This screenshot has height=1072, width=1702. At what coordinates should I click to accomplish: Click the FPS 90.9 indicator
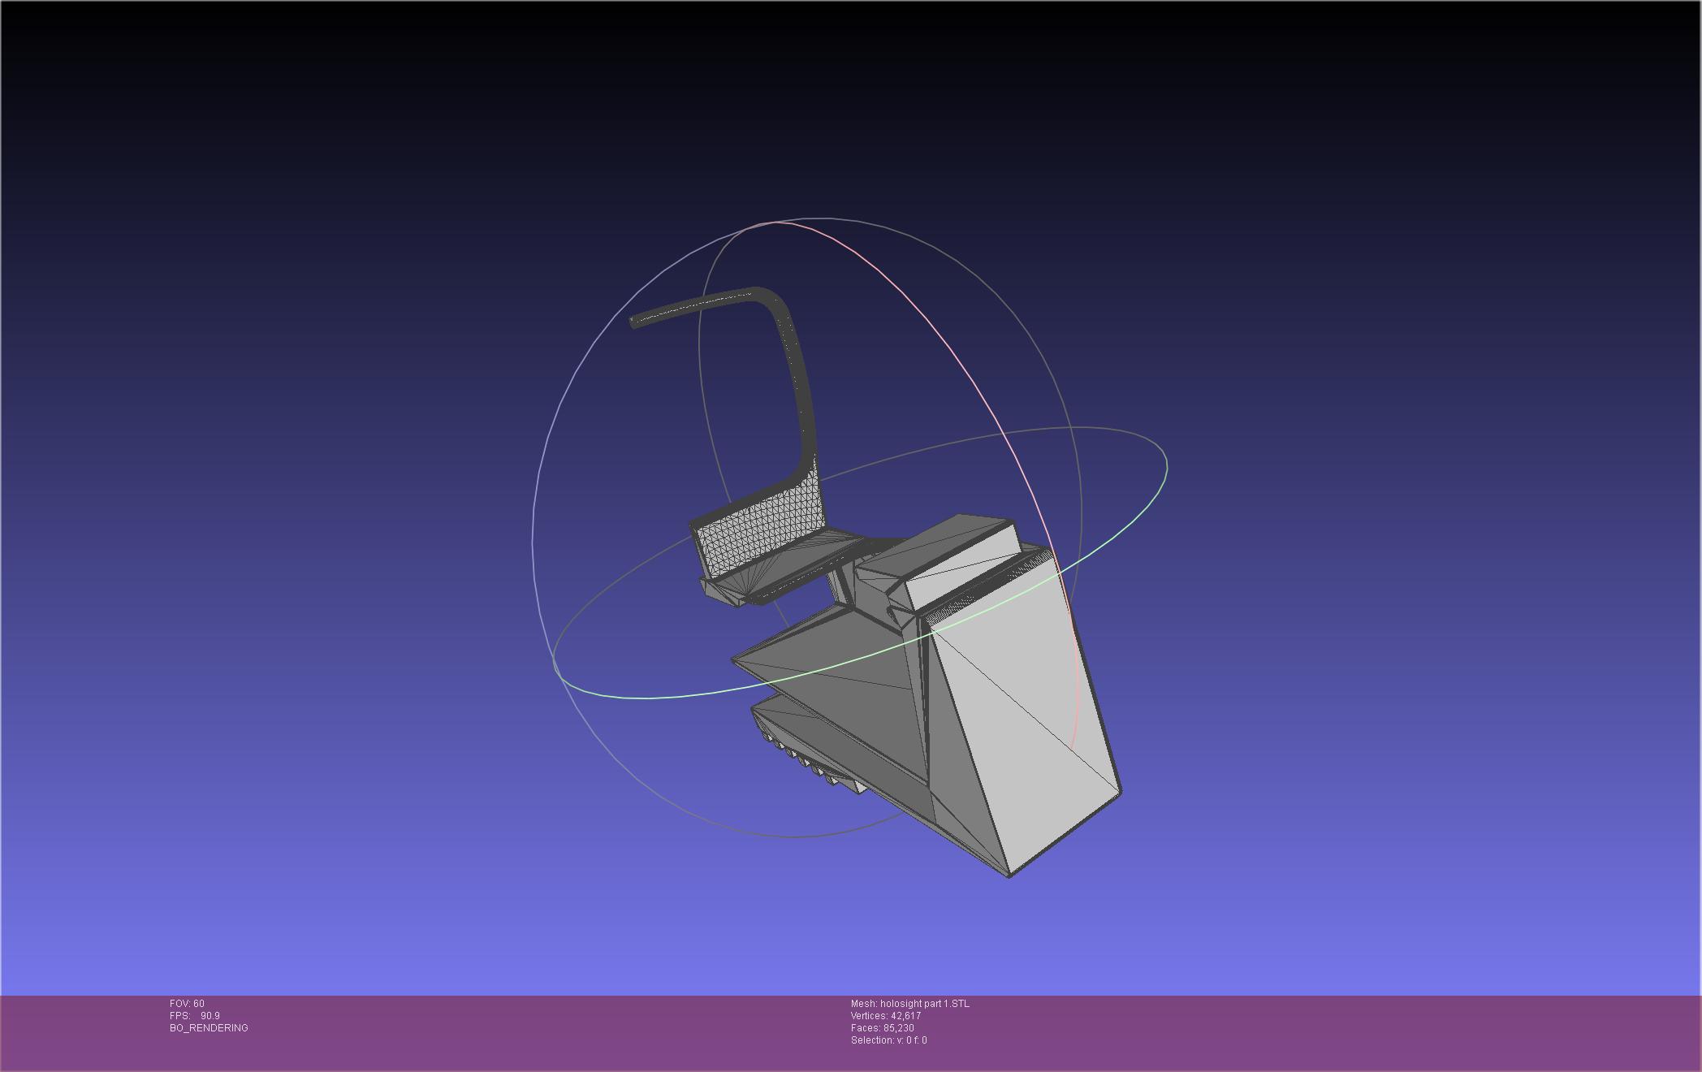195,1016
